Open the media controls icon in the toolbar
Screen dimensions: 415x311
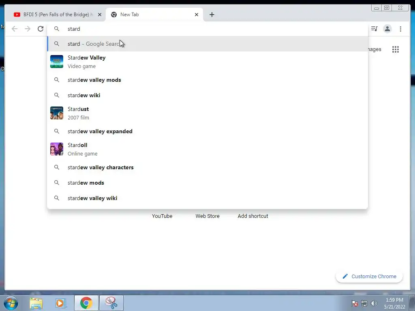click(374, 29)
